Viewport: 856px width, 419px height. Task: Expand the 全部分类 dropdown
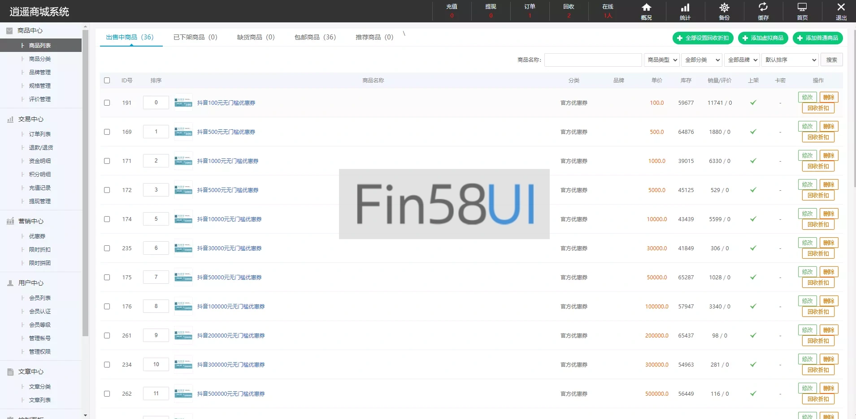pyautogui.click(x=701, y=60)
